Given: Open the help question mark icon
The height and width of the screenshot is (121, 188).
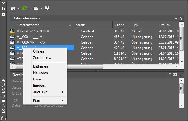Looking at the screenshot, I should (x=47, y=8).
